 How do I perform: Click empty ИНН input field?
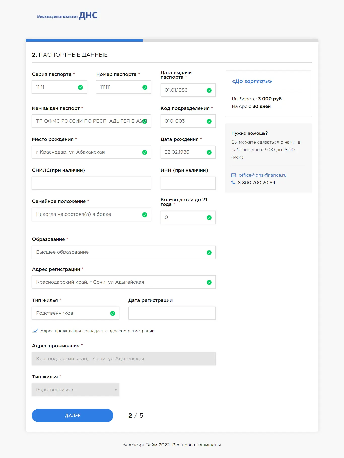click(x=188, y=183)
